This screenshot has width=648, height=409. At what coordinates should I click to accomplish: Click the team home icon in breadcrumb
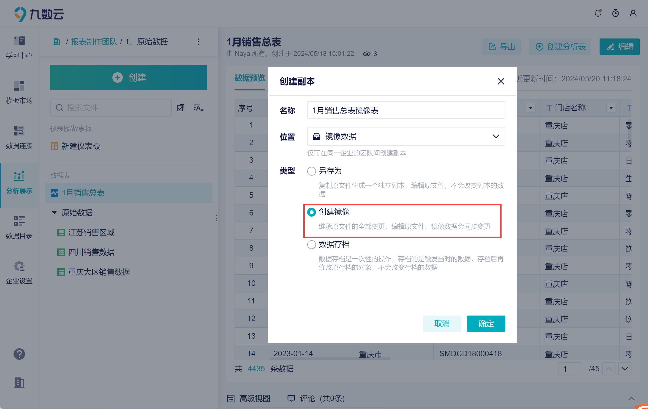click(57, 42)
